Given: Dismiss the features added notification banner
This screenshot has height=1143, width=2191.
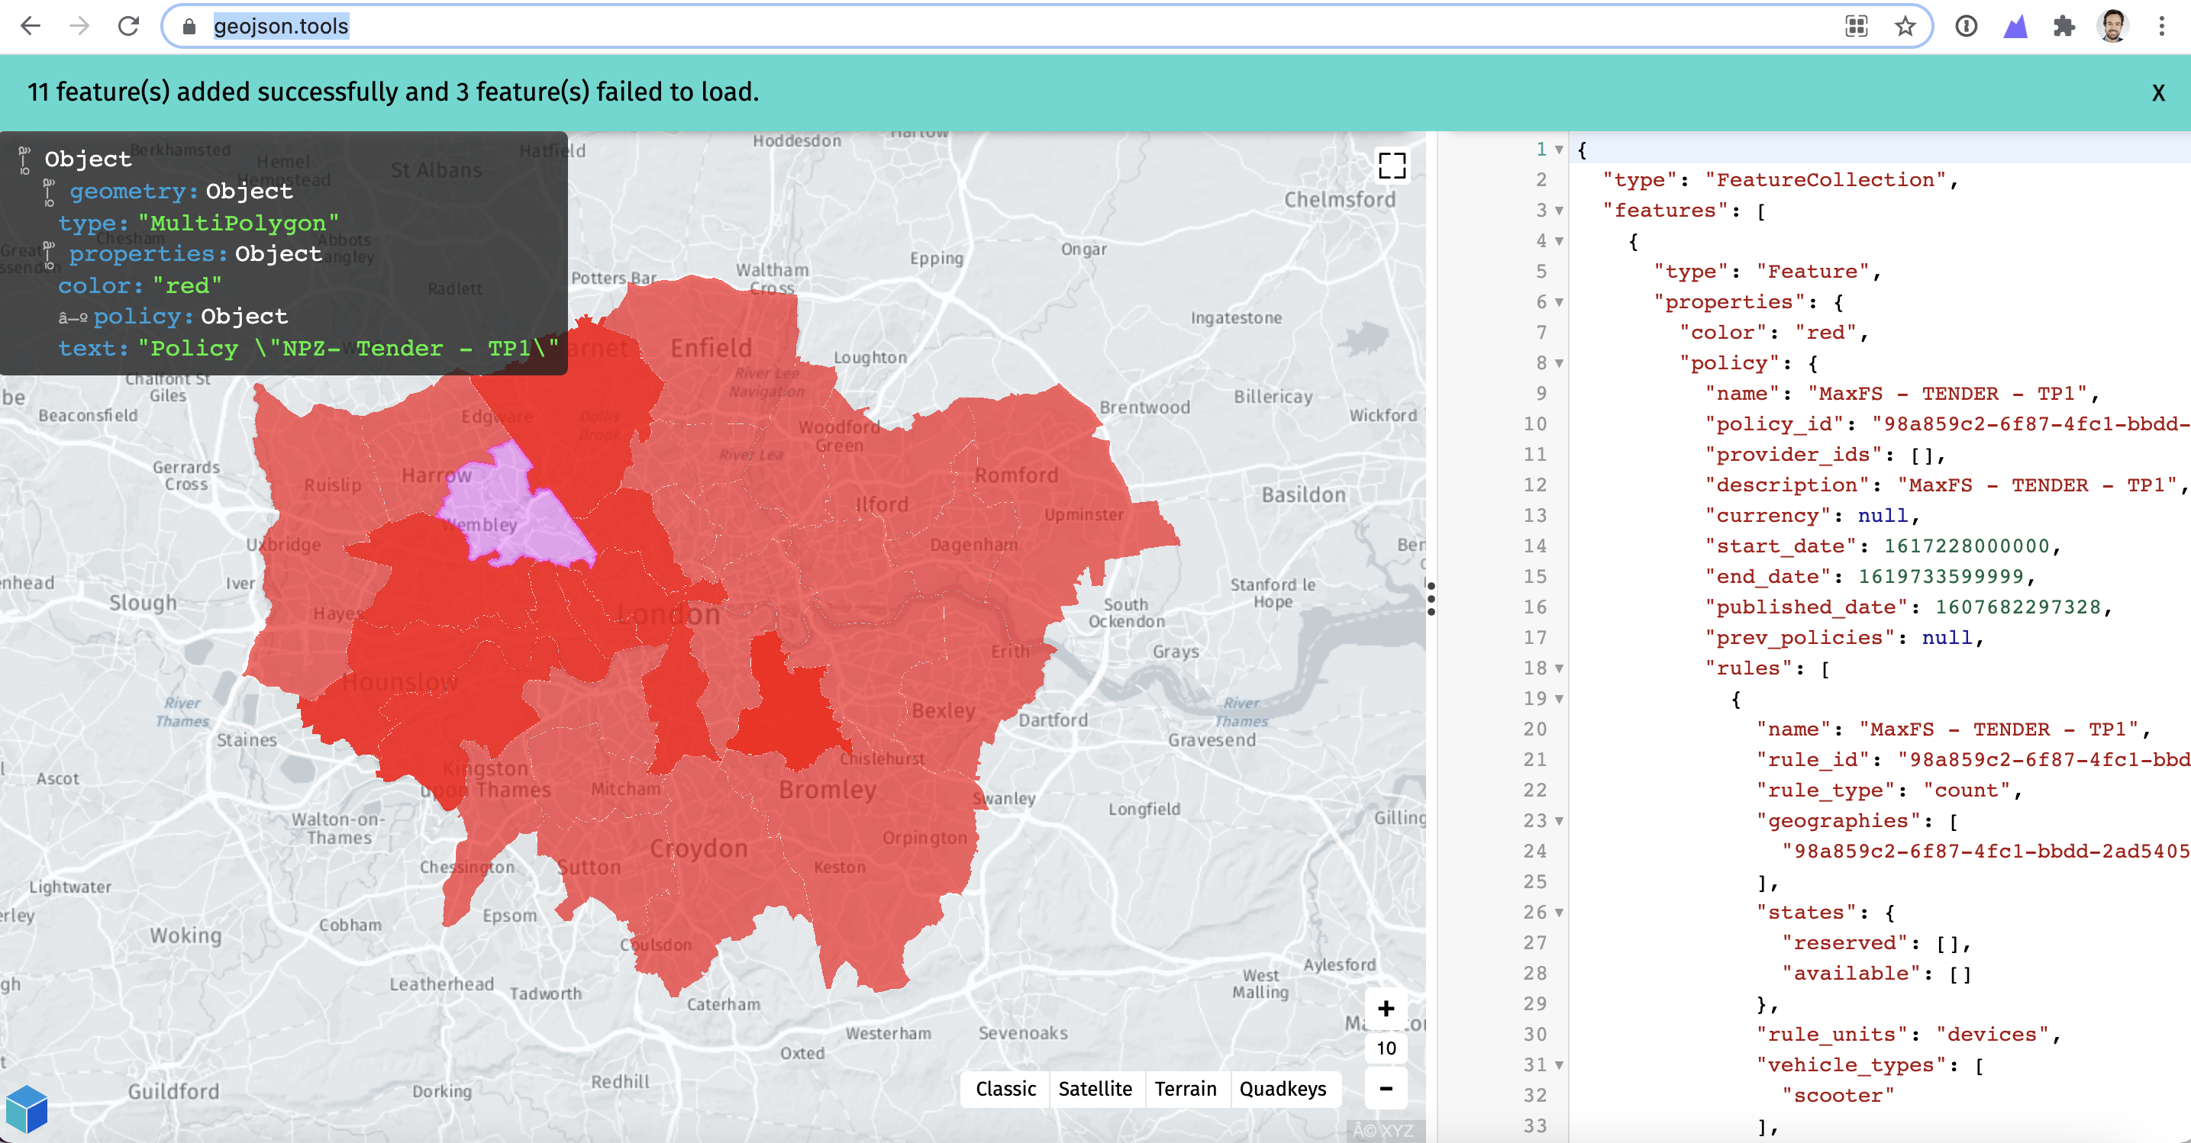Looking at the screenshot, I should (2158, 92).
